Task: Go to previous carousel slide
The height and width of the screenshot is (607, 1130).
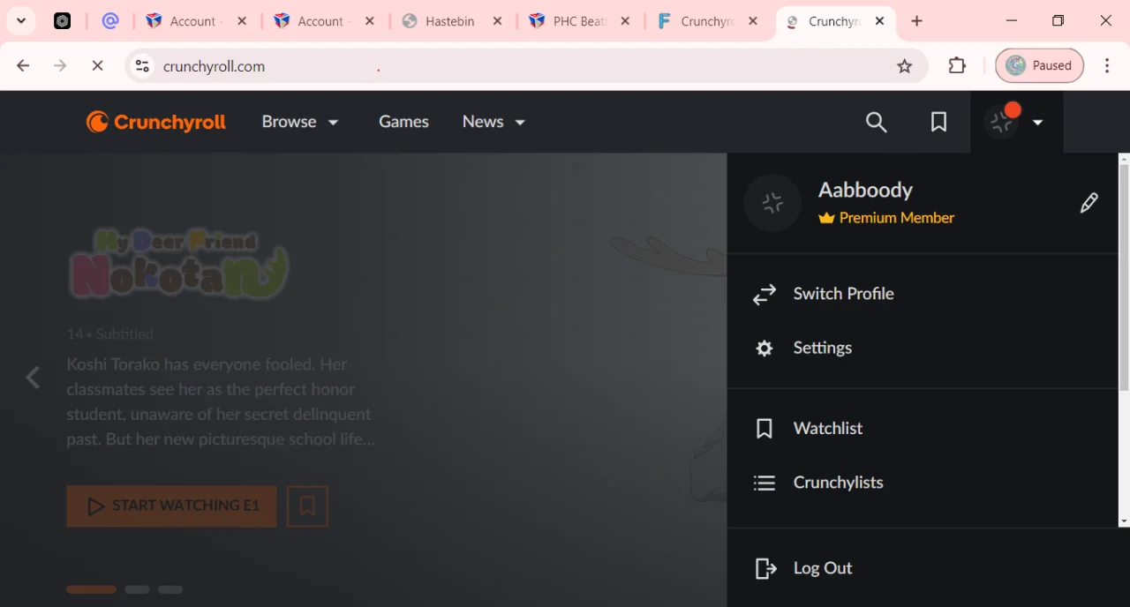Action: pos(33,378)
